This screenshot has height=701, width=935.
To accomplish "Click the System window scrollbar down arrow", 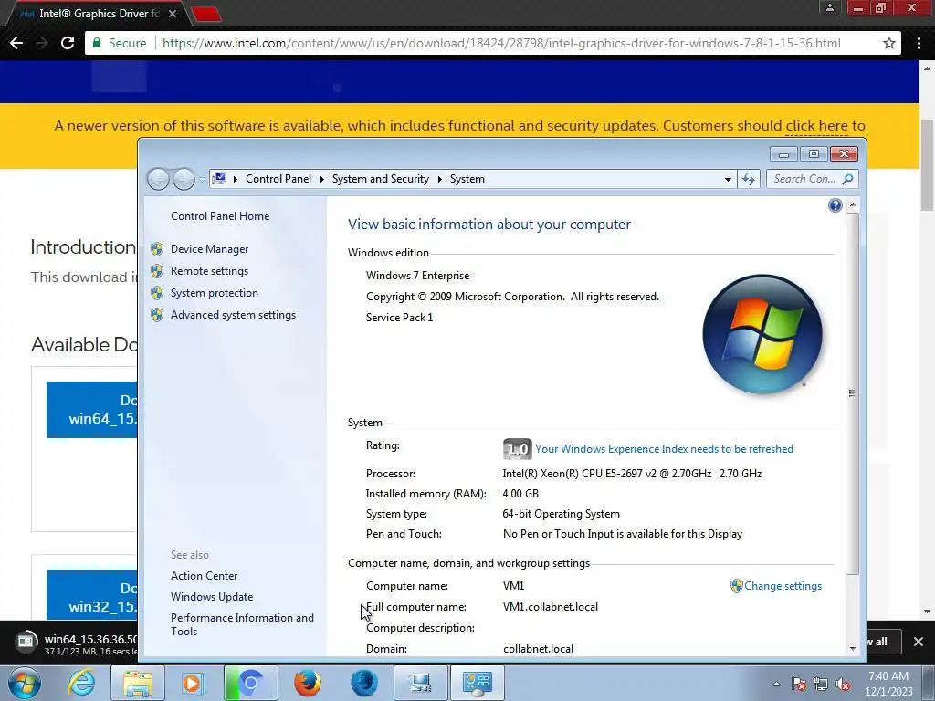I will 853,649.
